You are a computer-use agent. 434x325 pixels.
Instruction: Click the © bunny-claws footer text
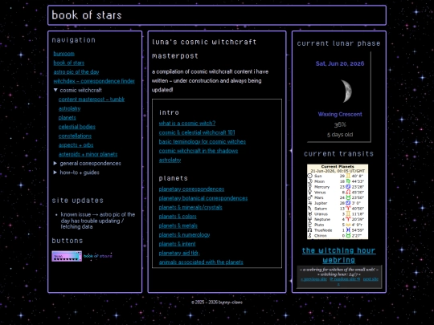[217, 303]
